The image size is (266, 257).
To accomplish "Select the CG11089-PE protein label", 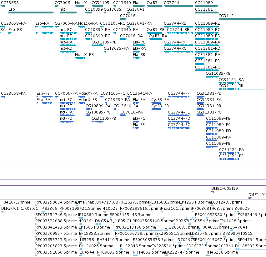I will click(x=218, y=118).
